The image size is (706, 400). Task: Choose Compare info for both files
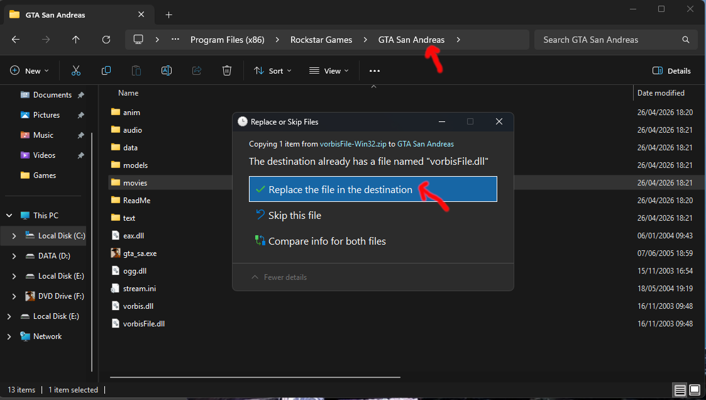tap(373, 241)
